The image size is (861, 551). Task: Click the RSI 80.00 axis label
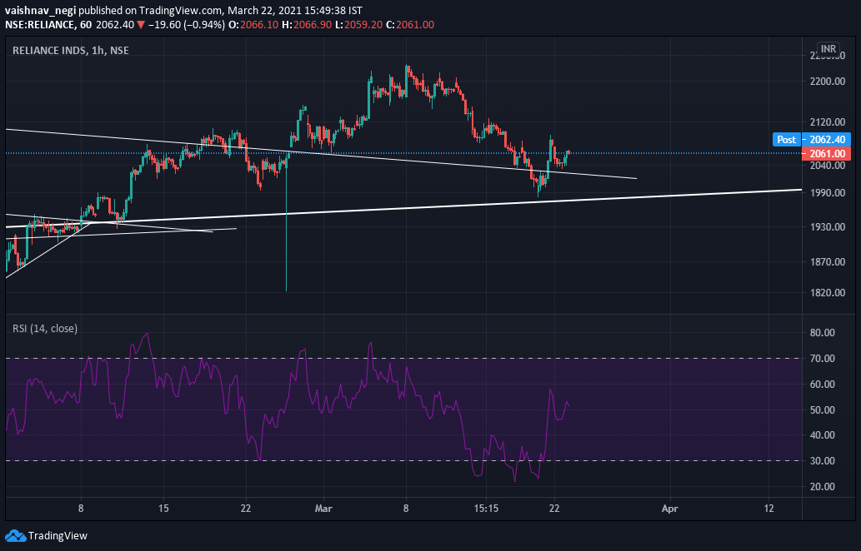point(822,332)
